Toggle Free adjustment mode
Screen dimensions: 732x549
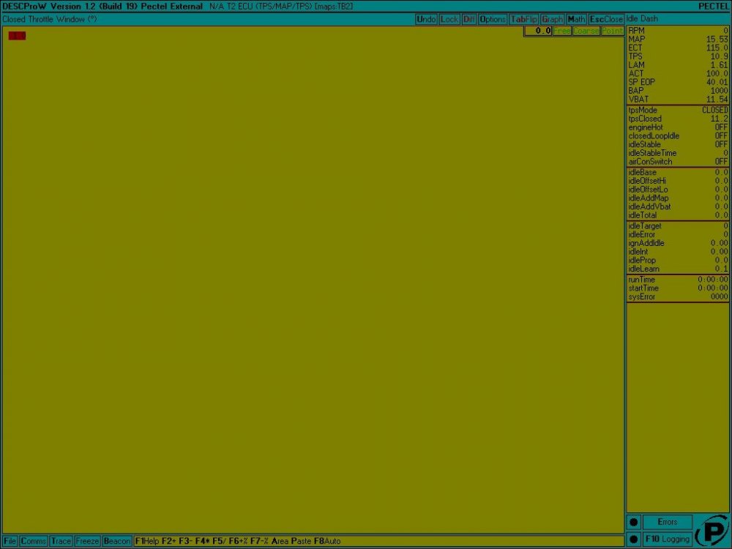pos(561,31)
